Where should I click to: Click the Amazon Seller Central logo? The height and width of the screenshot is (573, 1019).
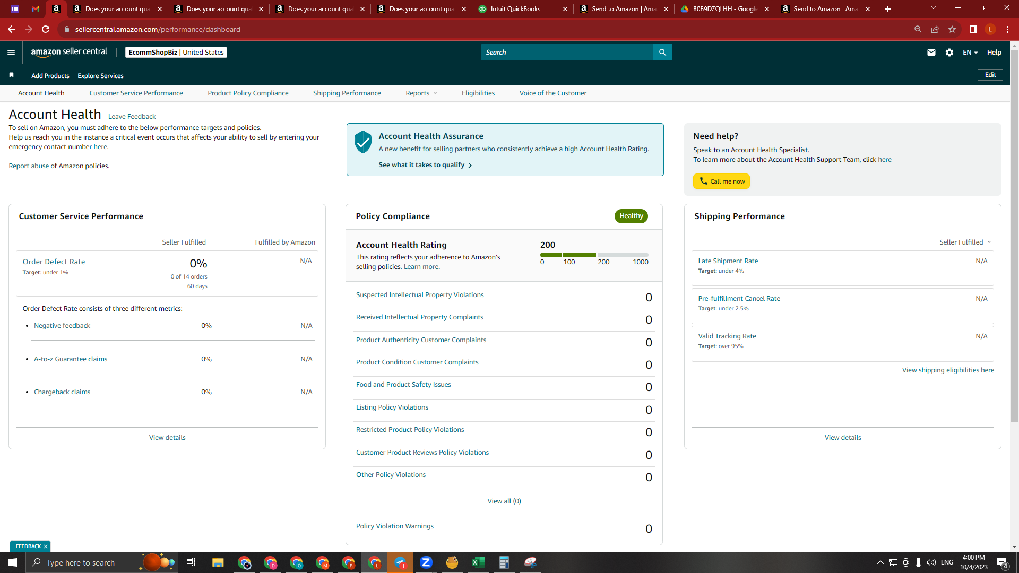[69, 52]
